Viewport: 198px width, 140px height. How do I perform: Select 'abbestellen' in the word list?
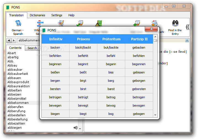[17, 115]
